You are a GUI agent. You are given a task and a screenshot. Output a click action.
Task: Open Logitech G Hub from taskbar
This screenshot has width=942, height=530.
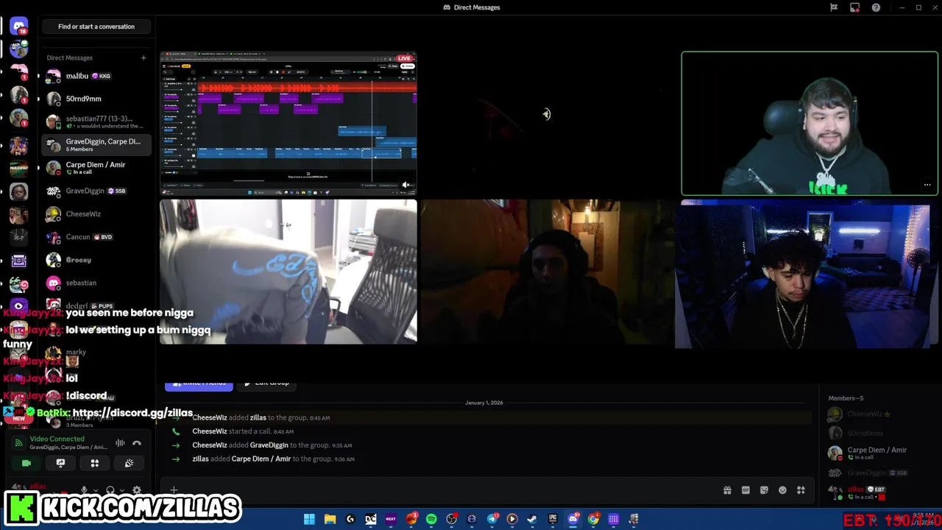point(350,519)
